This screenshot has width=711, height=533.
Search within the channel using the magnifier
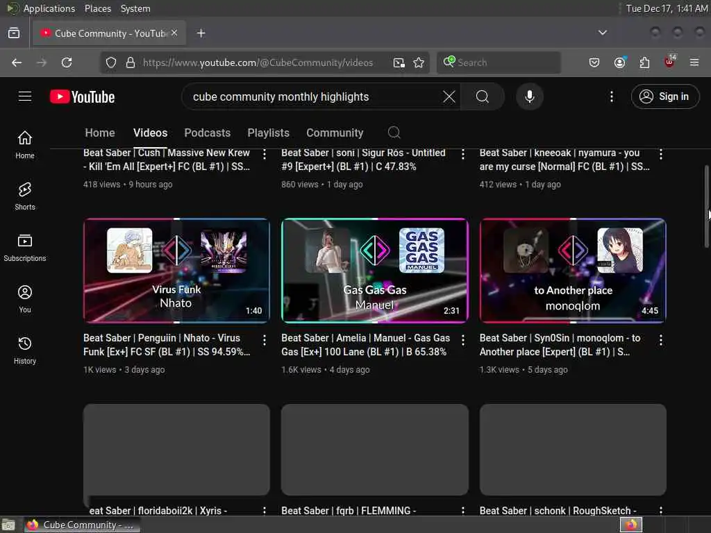(394, 133)
